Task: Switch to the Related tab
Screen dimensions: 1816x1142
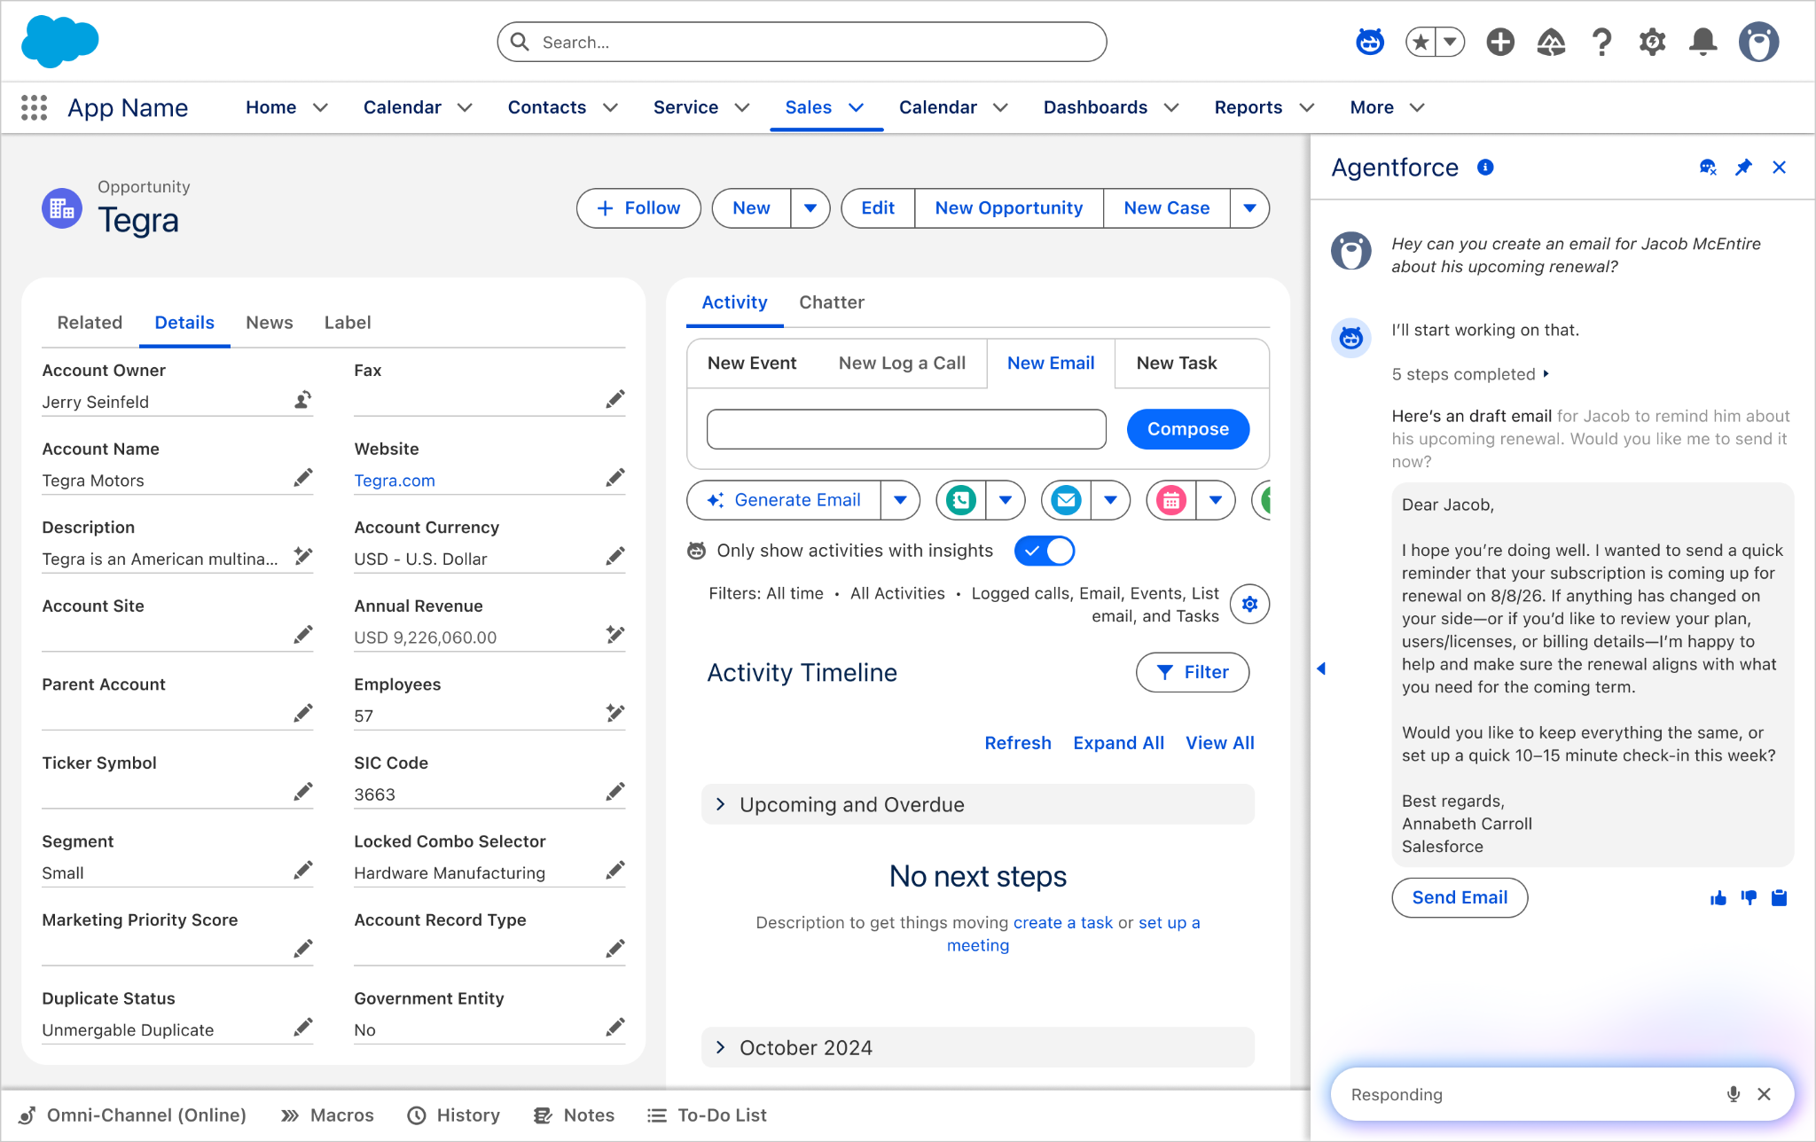Action: click(x=90, y=323)
